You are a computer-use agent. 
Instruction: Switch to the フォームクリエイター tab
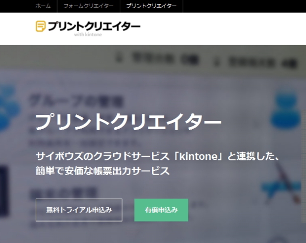tap(88, 6)
